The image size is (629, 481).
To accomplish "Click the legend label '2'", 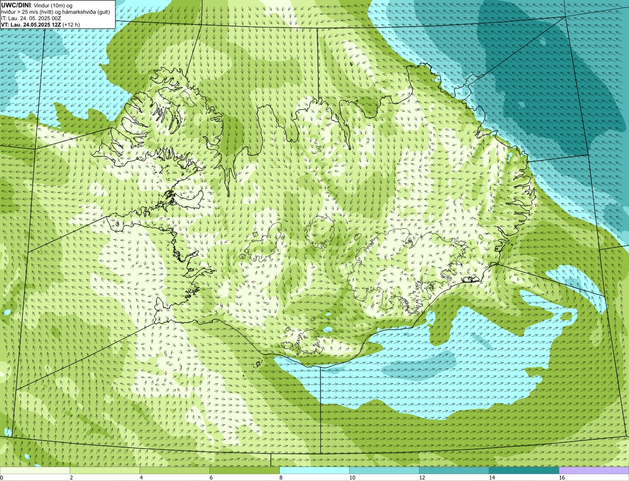I will point(71,478).
